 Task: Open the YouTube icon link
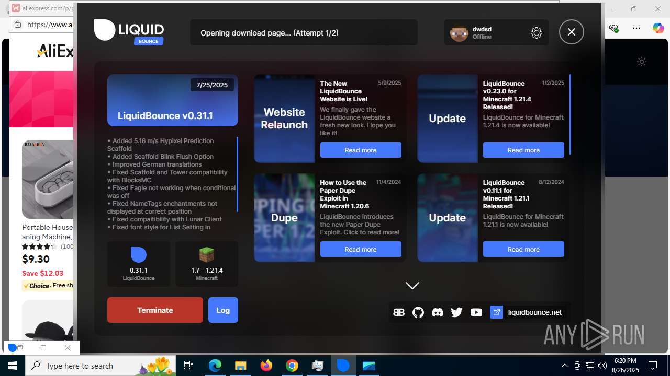click(x=476, y=312)
